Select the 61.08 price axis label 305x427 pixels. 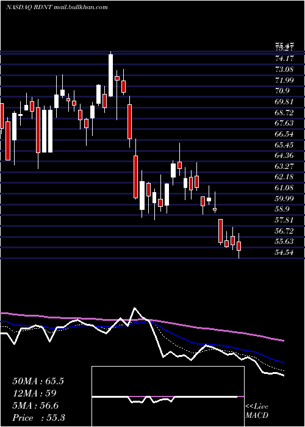(284, 188)
